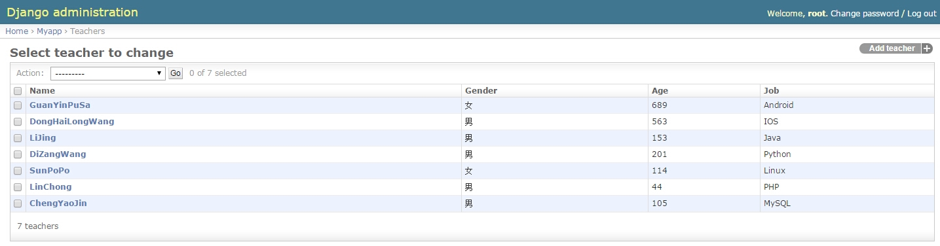Screen dimensions: 940x246
Task: Click the age value 563
Action: [x=660, y=122]
